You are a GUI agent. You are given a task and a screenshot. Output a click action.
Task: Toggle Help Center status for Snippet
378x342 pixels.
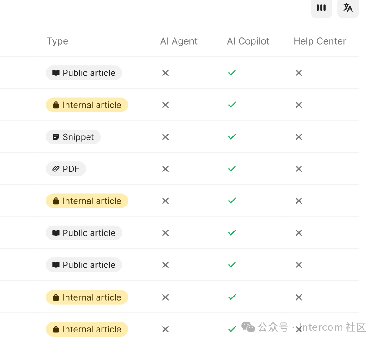click(x=299, y=137)
